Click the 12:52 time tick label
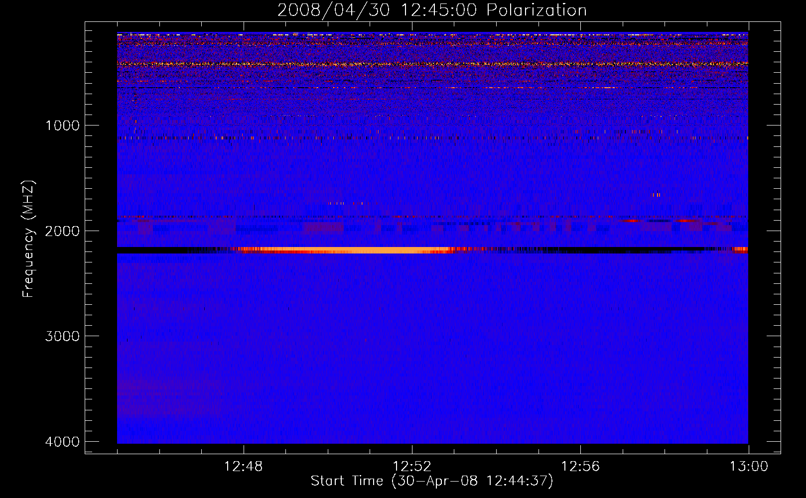The image size is (806, 498). tap(412, 467)
